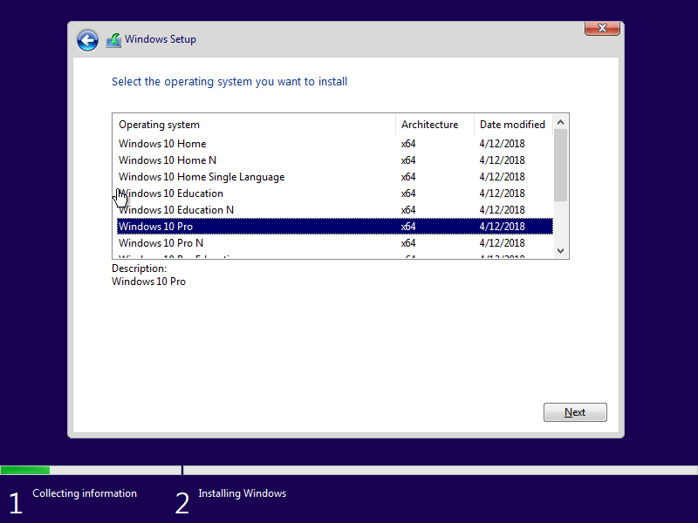Click the Collecting information step label

[x=85, y=493]
